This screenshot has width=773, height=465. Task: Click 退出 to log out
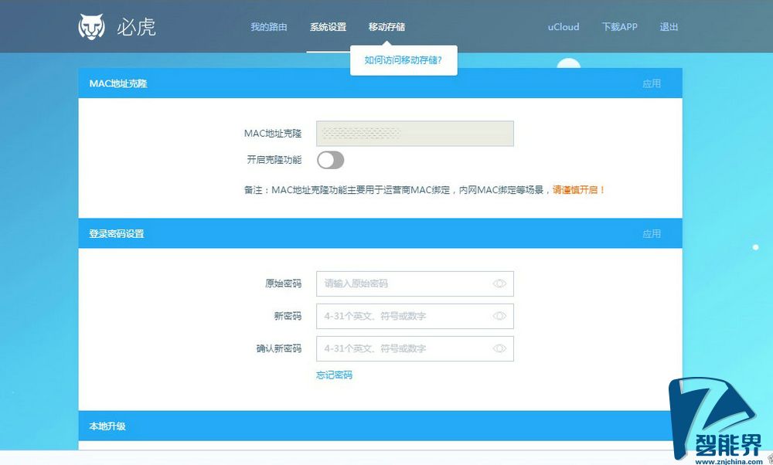(x=669, y=27)
